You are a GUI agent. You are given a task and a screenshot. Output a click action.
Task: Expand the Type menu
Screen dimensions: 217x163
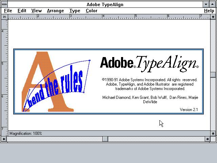click(x=75, y=11)
